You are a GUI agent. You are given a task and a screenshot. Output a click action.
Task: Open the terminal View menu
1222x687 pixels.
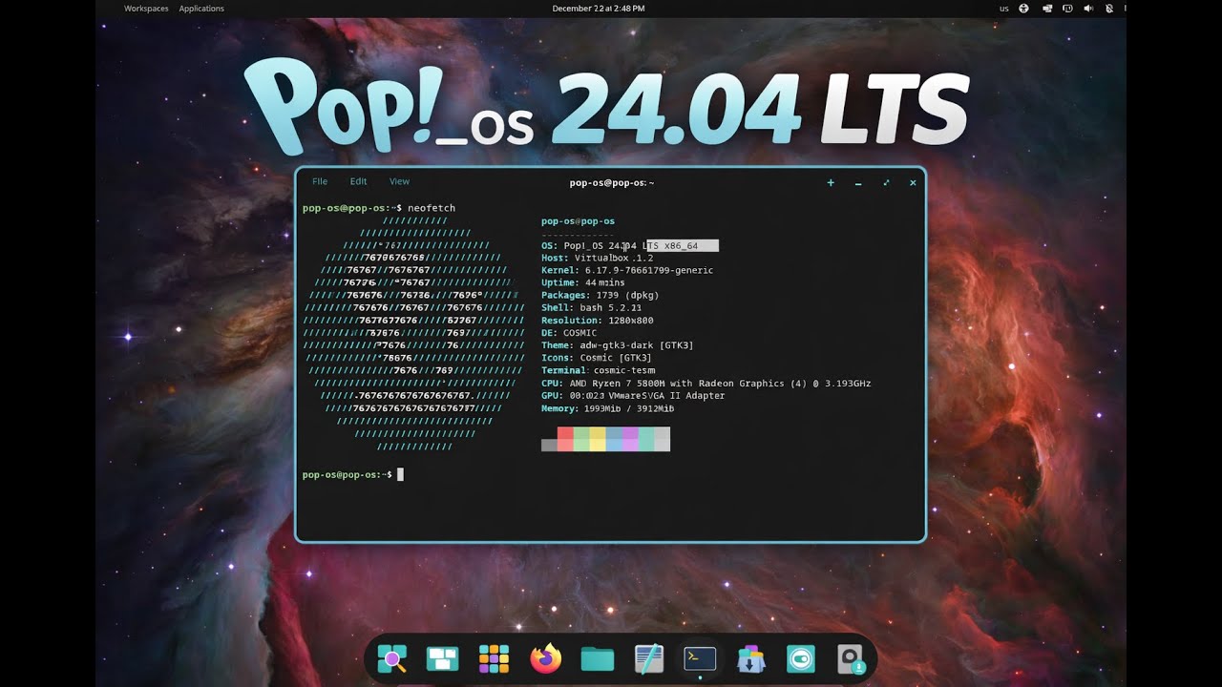399,181
